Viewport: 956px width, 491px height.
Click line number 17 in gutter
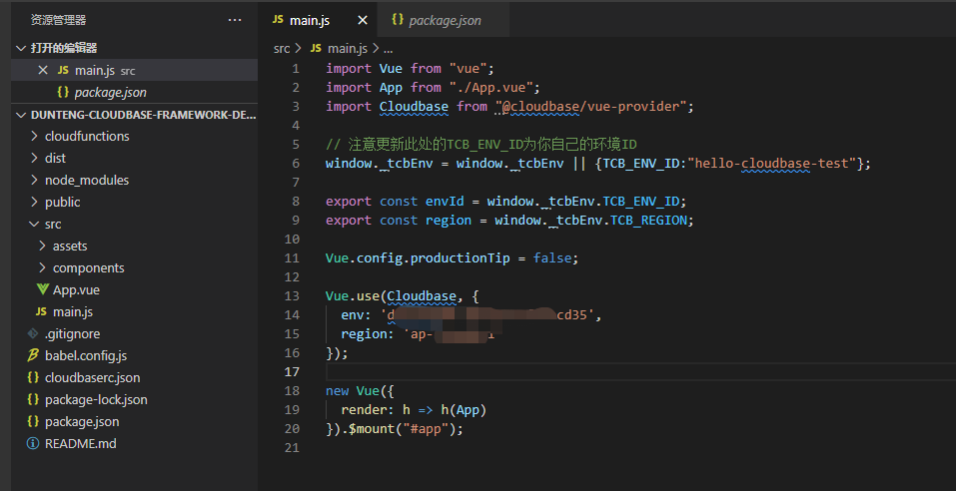[x=292, y=371]
